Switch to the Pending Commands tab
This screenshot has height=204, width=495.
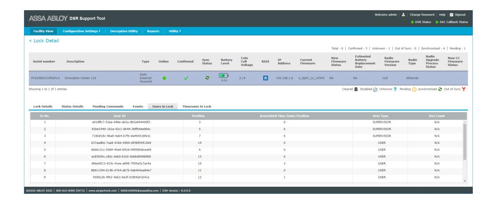click(x=108, y=106)
